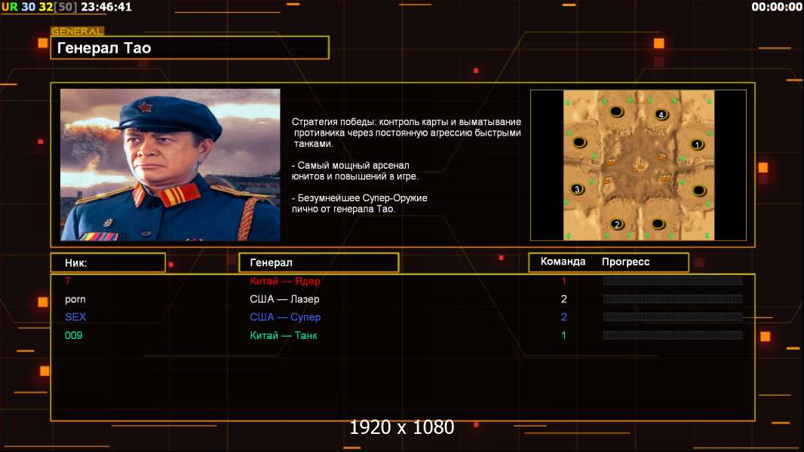Image resolution: width=804 pixels, height=452 pixels.
Task: Click the yellow-green UR indicator
Action: point(9,7)
